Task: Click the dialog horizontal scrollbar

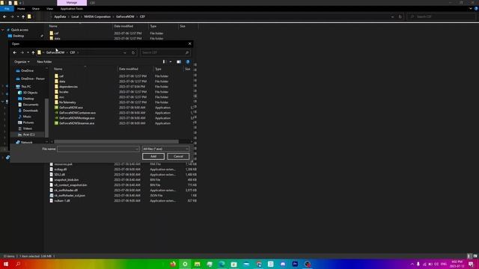Action: [x=116, y=141]
